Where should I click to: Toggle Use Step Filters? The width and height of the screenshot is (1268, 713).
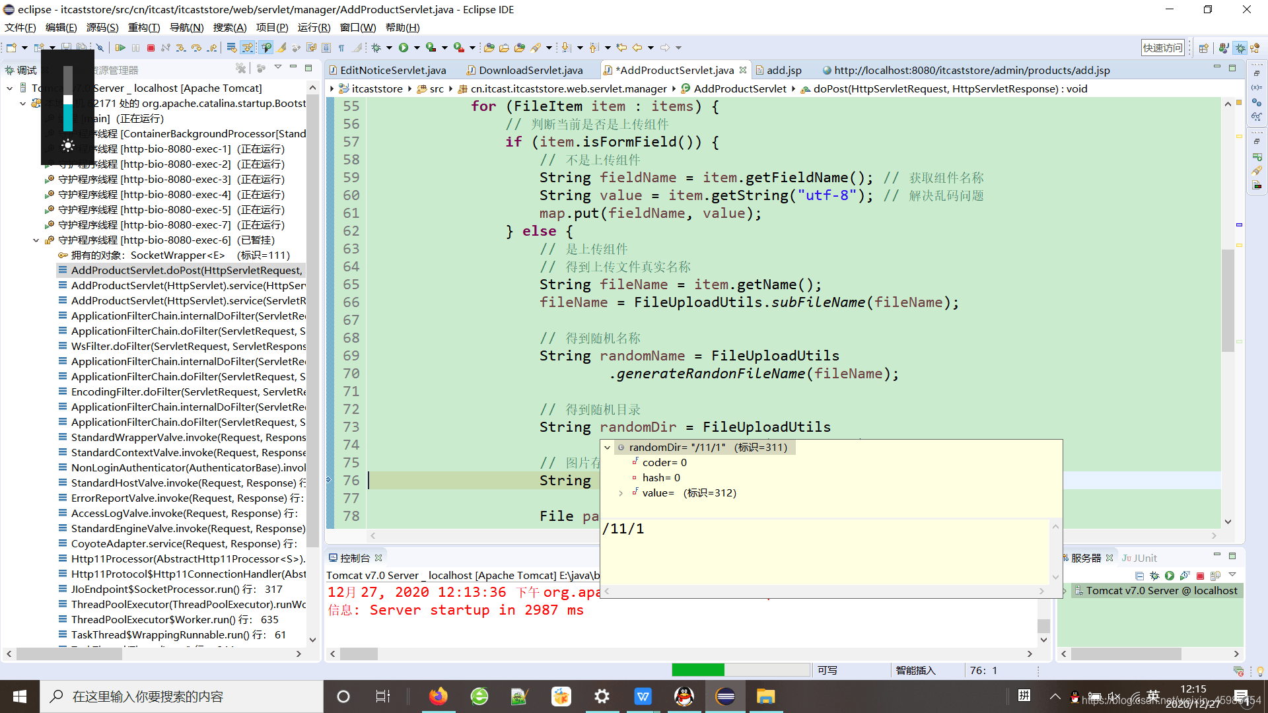[247, 48]
